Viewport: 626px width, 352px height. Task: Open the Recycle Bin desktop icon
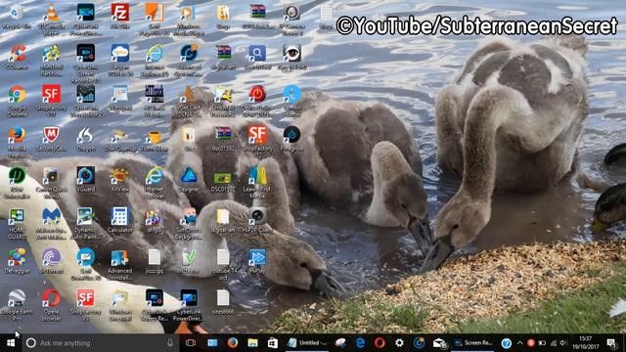click(x=17, y=17)
